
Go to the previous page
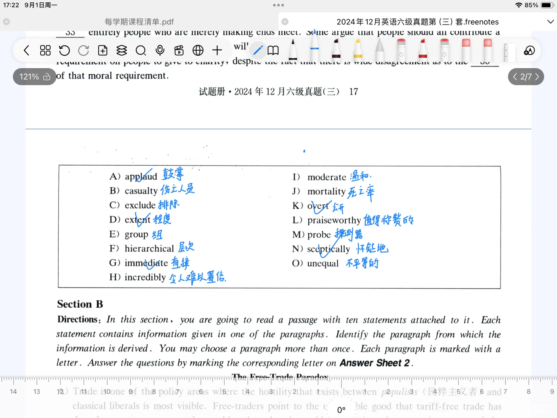pyautogui.click(x=515, y=77)
